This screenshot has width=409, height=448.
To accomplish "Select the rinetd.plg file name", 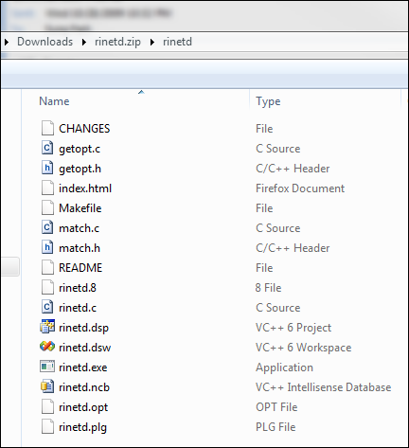I will pos(82,427).
